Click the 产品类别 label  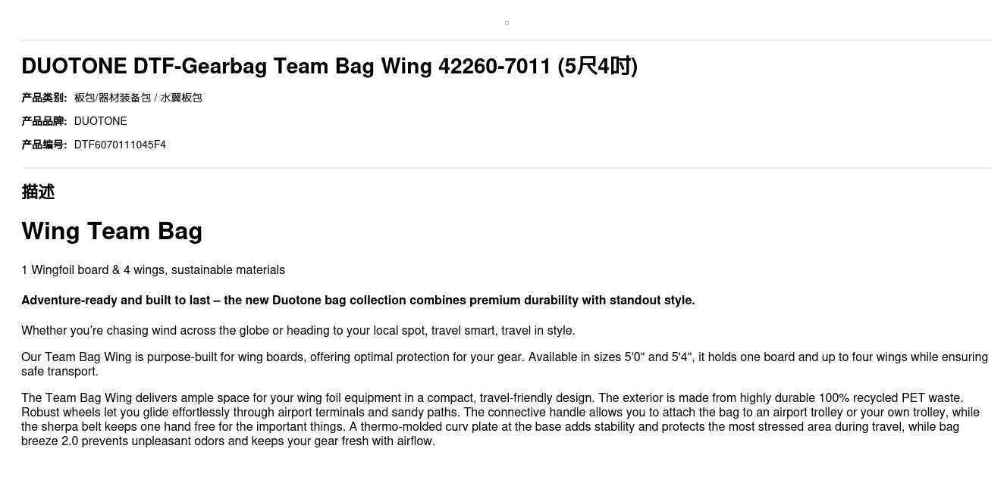[x=44, y=98]
